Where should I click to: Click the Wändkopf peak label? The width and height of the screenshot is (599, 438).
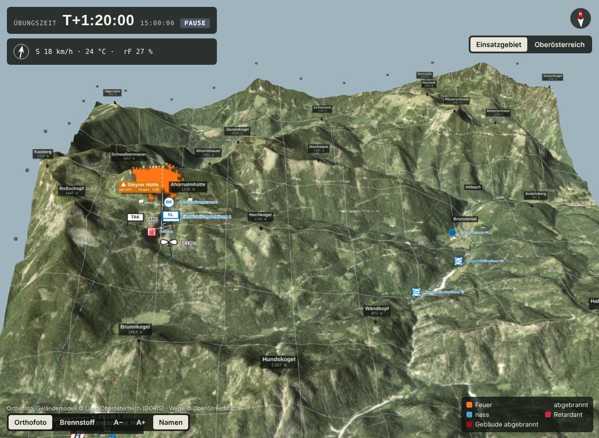pyautogui.click(x=376, y=311)
